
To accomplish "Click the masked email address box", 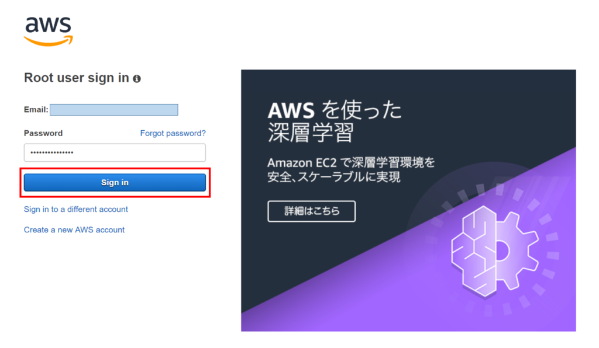I will [x=113, y=110].
